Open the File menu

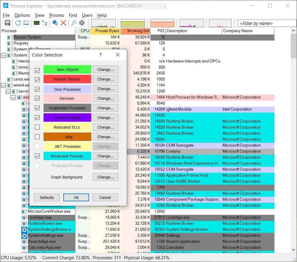click(x=6, y=15)
